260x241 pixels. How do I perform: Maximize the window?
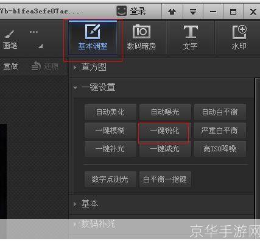point(233,12)
